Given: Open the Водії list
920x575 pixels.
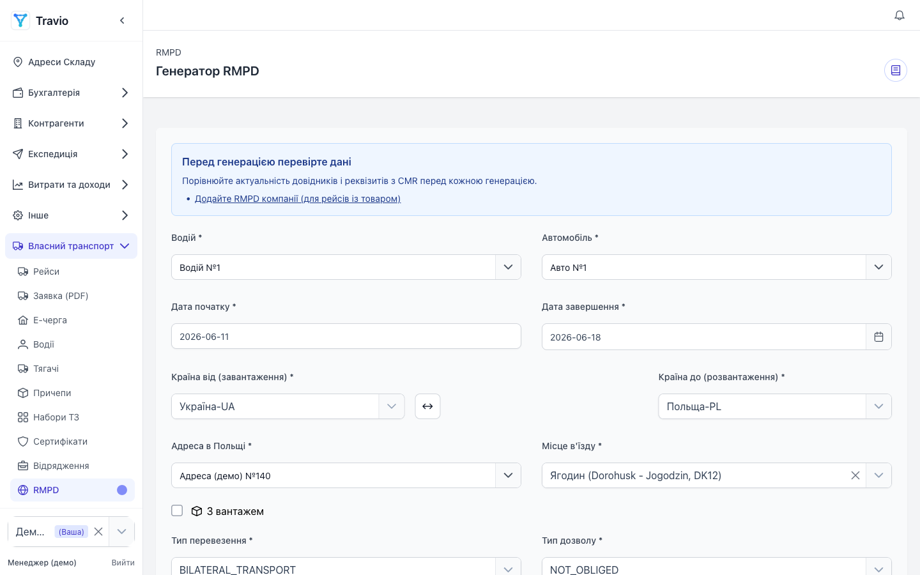Looking at the screenshot, I should (73, 344).
